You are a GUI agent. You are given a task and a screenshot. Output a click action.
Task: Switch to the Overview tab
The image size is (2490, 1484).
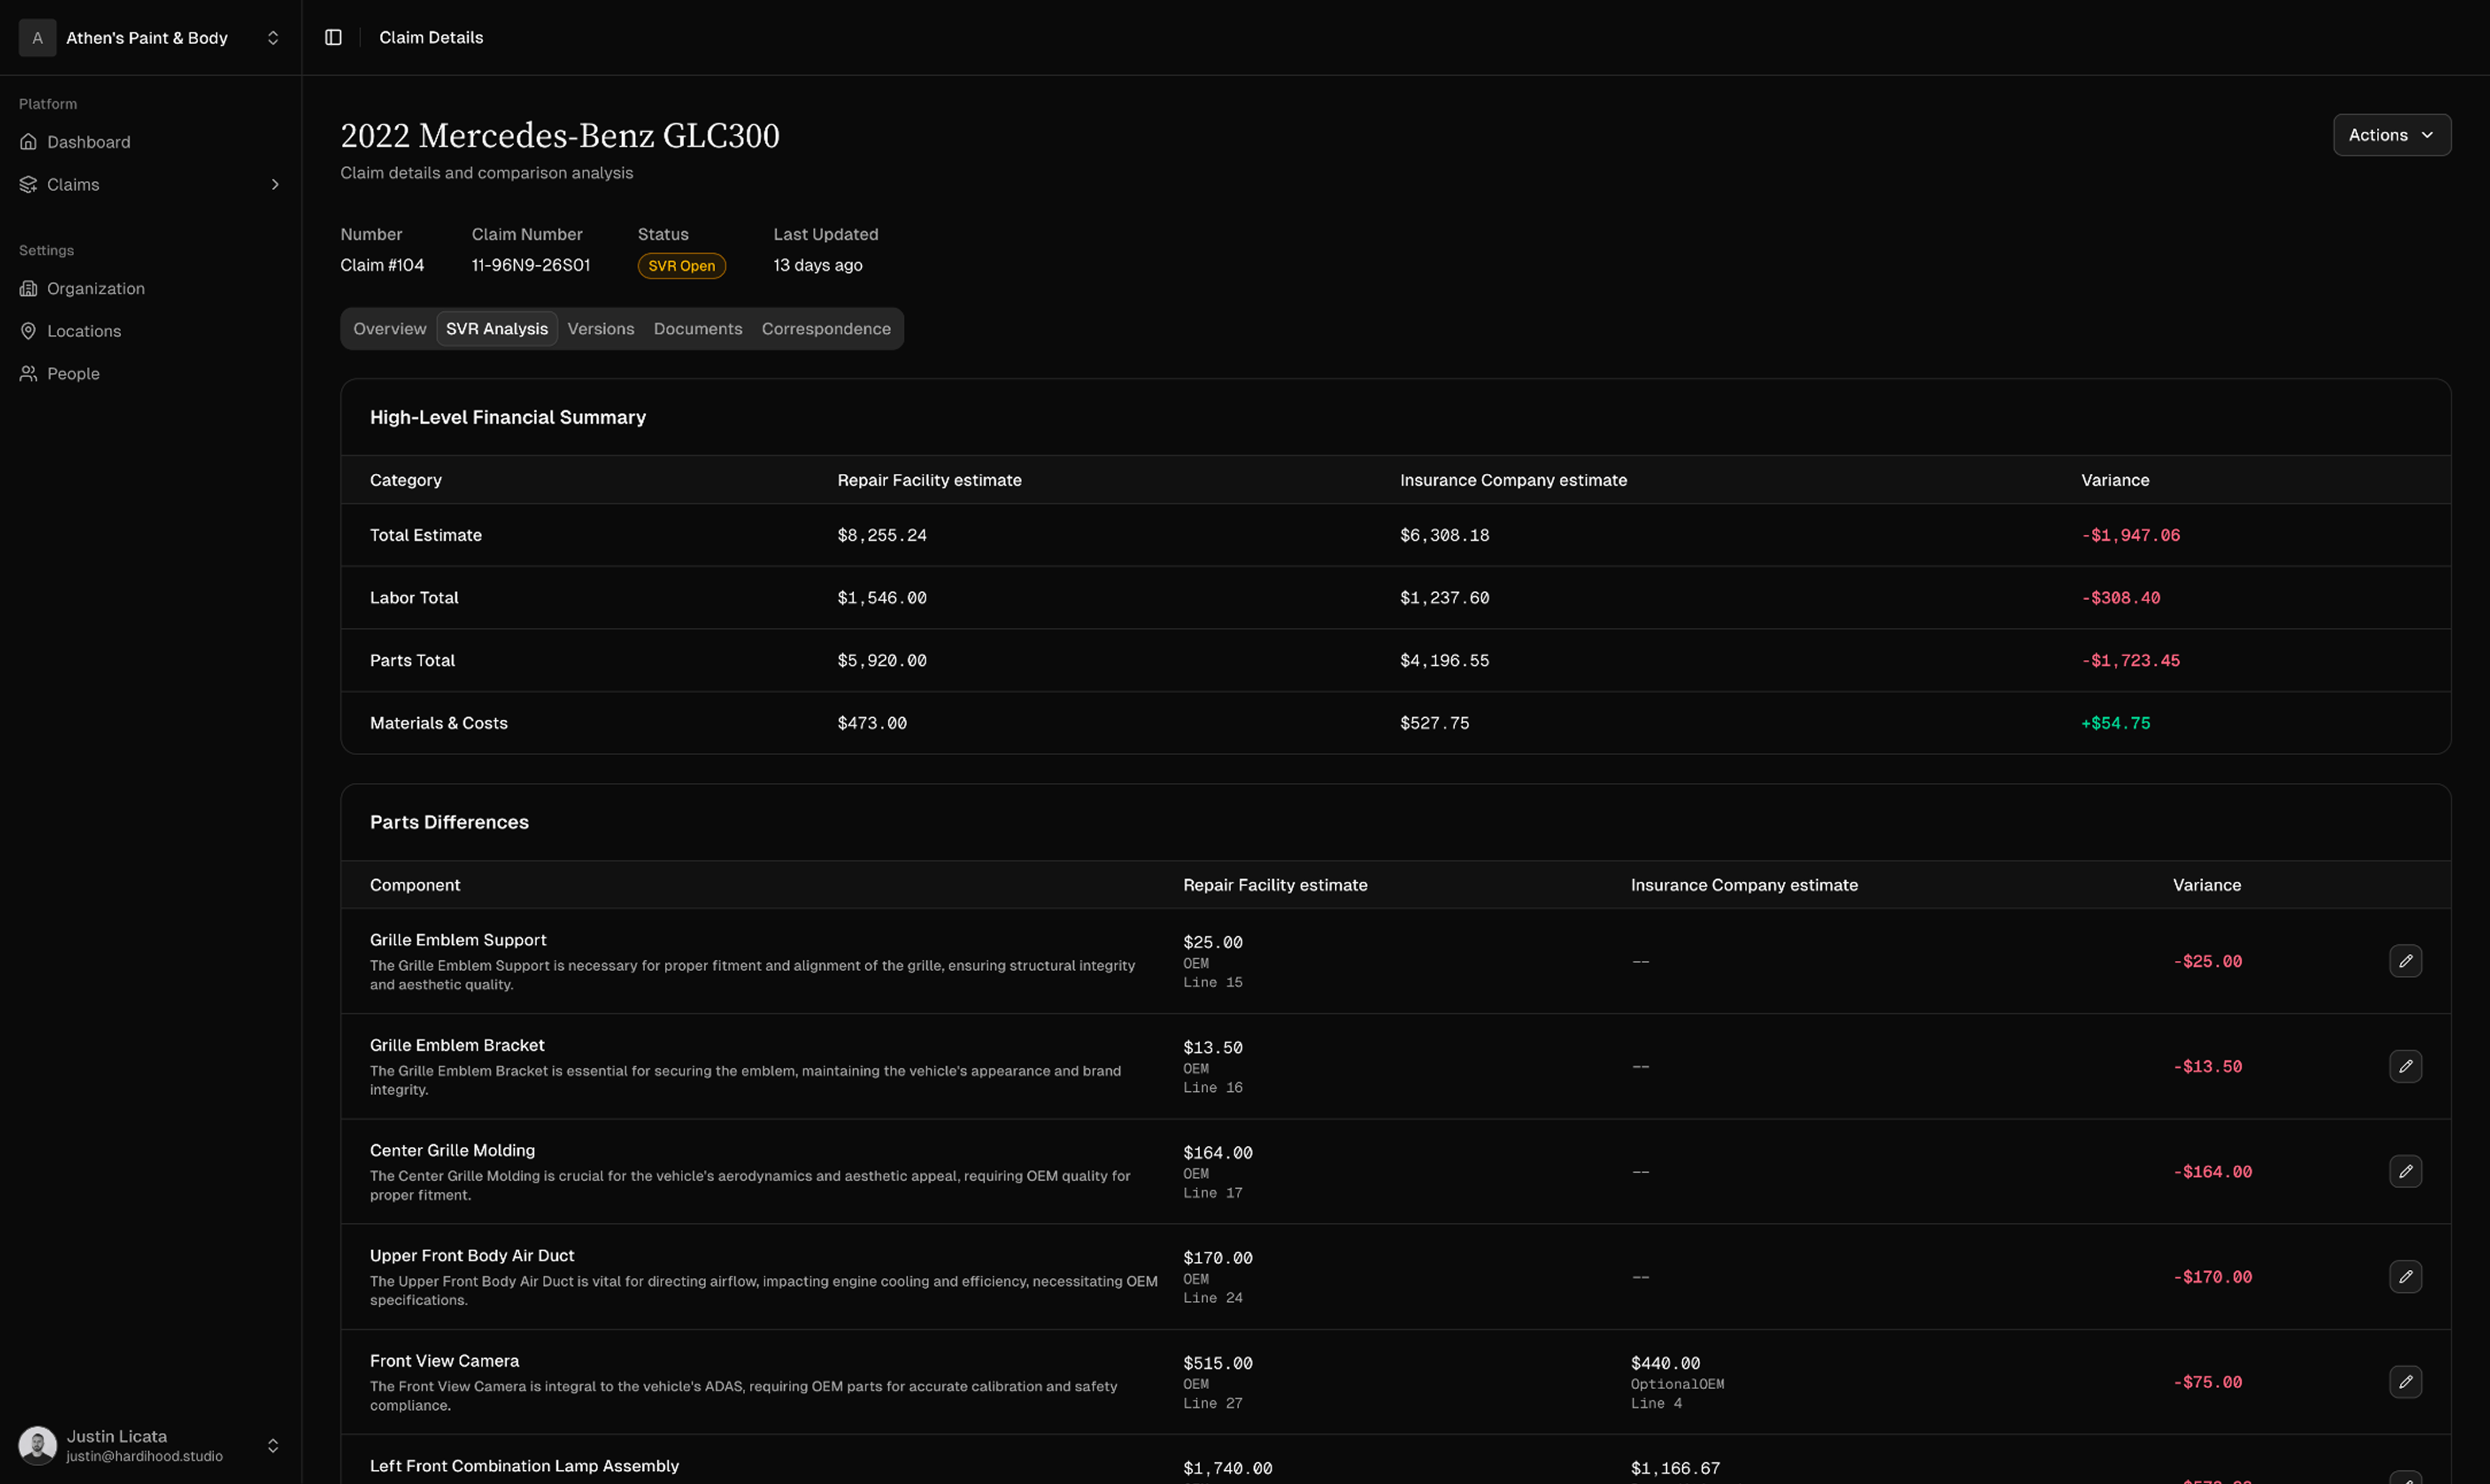click(x=389, y=329)
